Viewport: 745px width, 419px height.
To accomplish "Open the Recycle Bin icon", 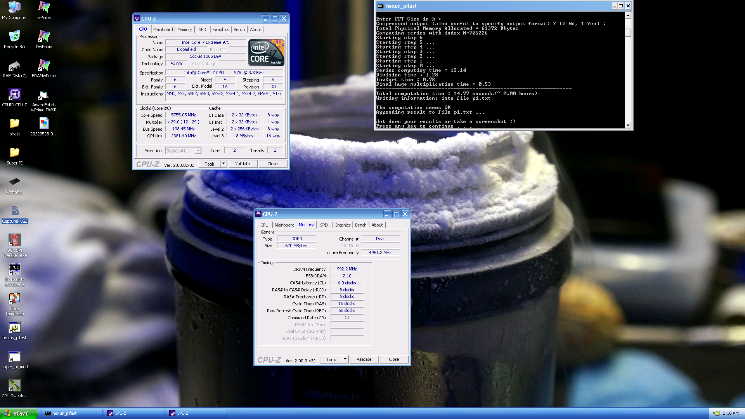I will 14,40.
